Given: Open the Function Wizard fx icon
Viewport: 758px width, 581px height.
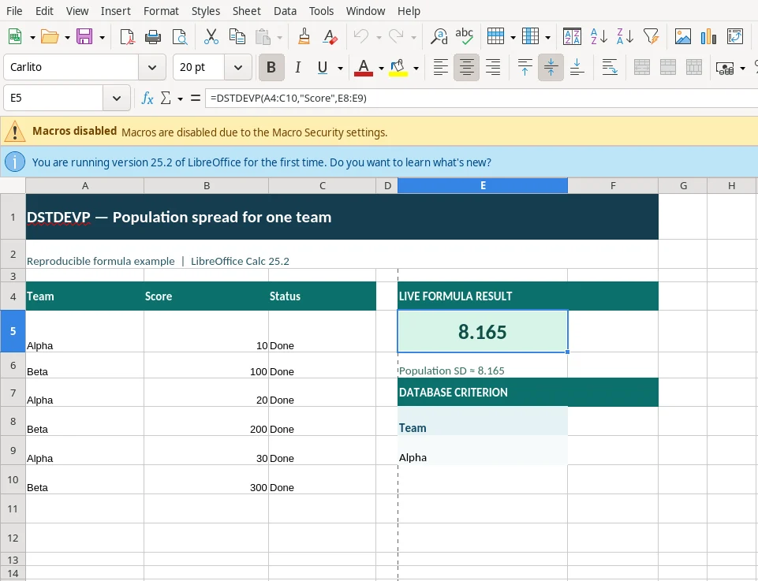Looking at the screenshot, I should pos(147,98).
